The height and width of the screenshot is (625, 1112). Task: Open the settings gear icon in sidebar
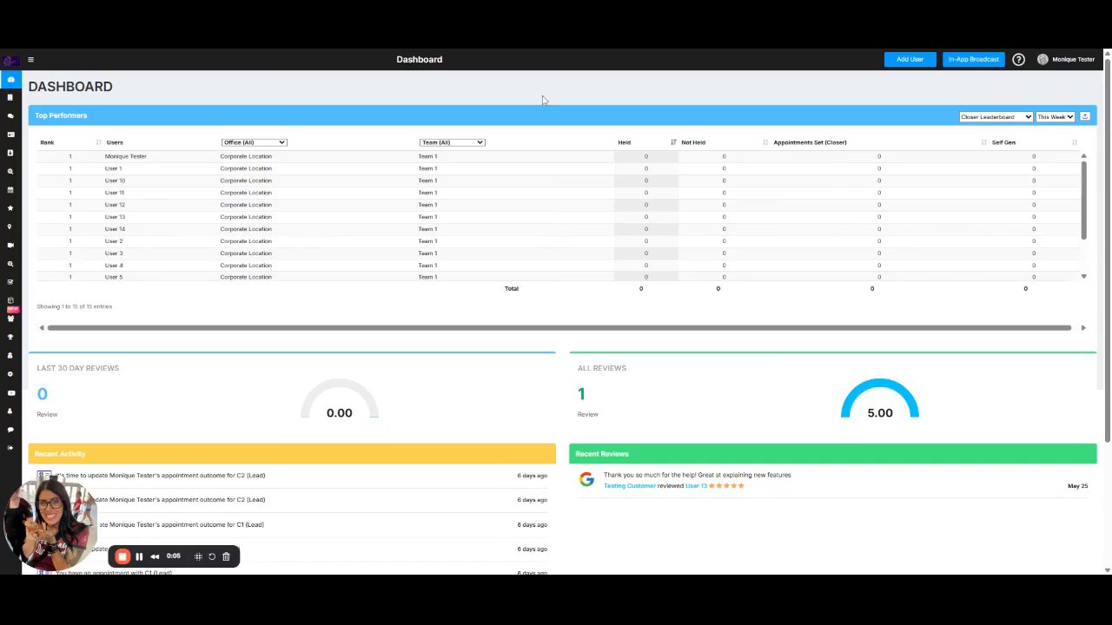[10, 374]
